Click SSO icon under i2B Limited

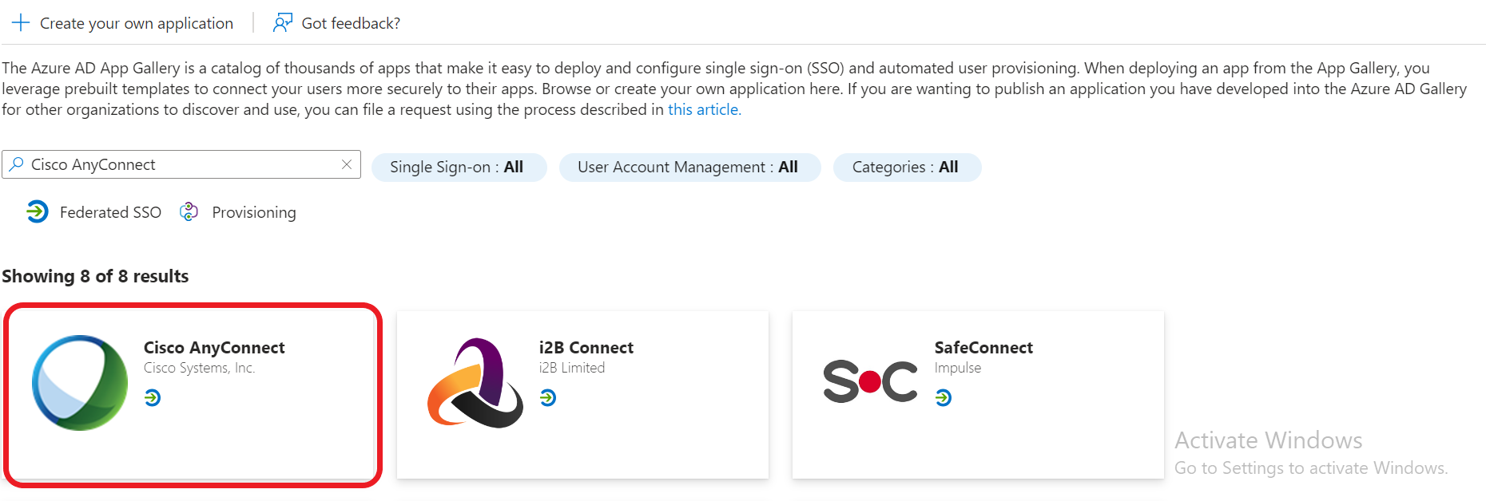[x=548, y=397]
